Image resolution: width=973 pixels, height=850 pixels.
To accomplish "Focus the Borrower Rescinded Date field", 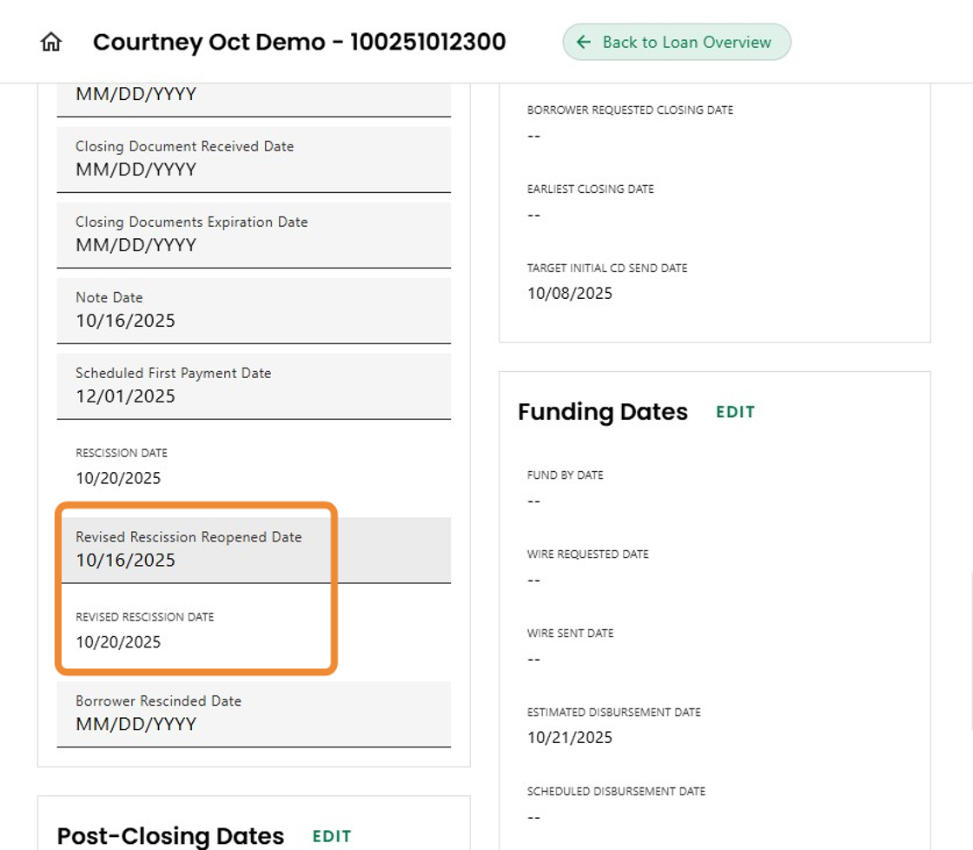I will [254, 714].
